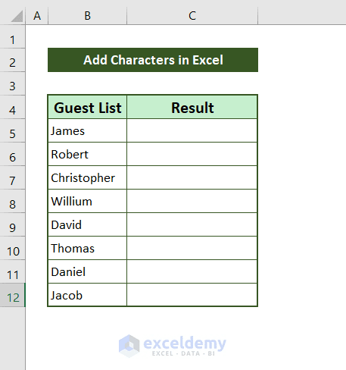The width and height of the screenshot is (346, 370).
Task: Select row 1 header
Action: tap(12, 37)
